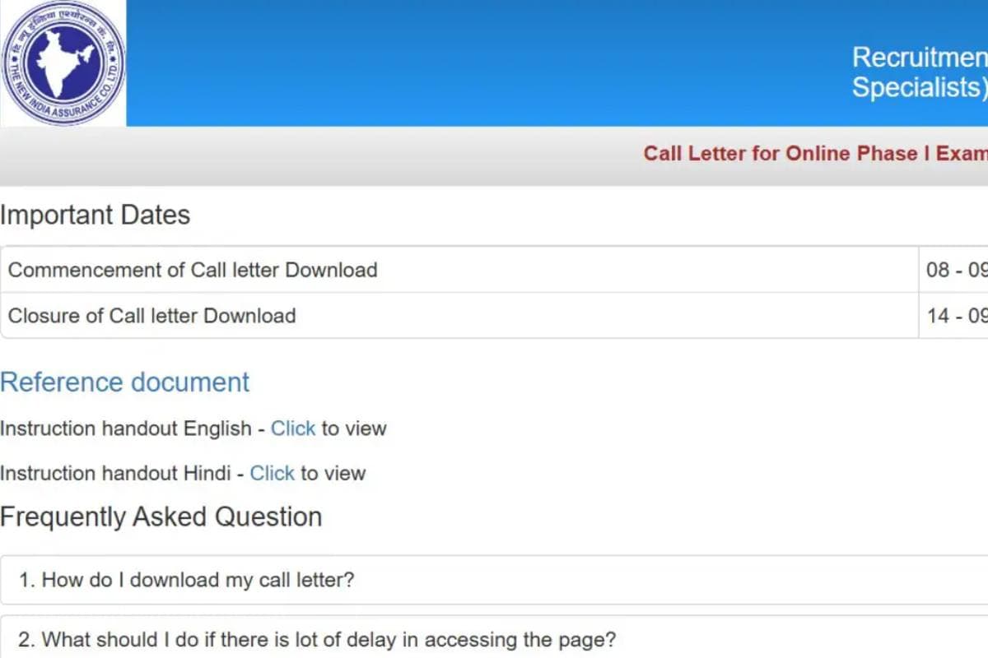Click 'to view' text after the English link
Screen dimensions: 988x658
tap(354, 429)
